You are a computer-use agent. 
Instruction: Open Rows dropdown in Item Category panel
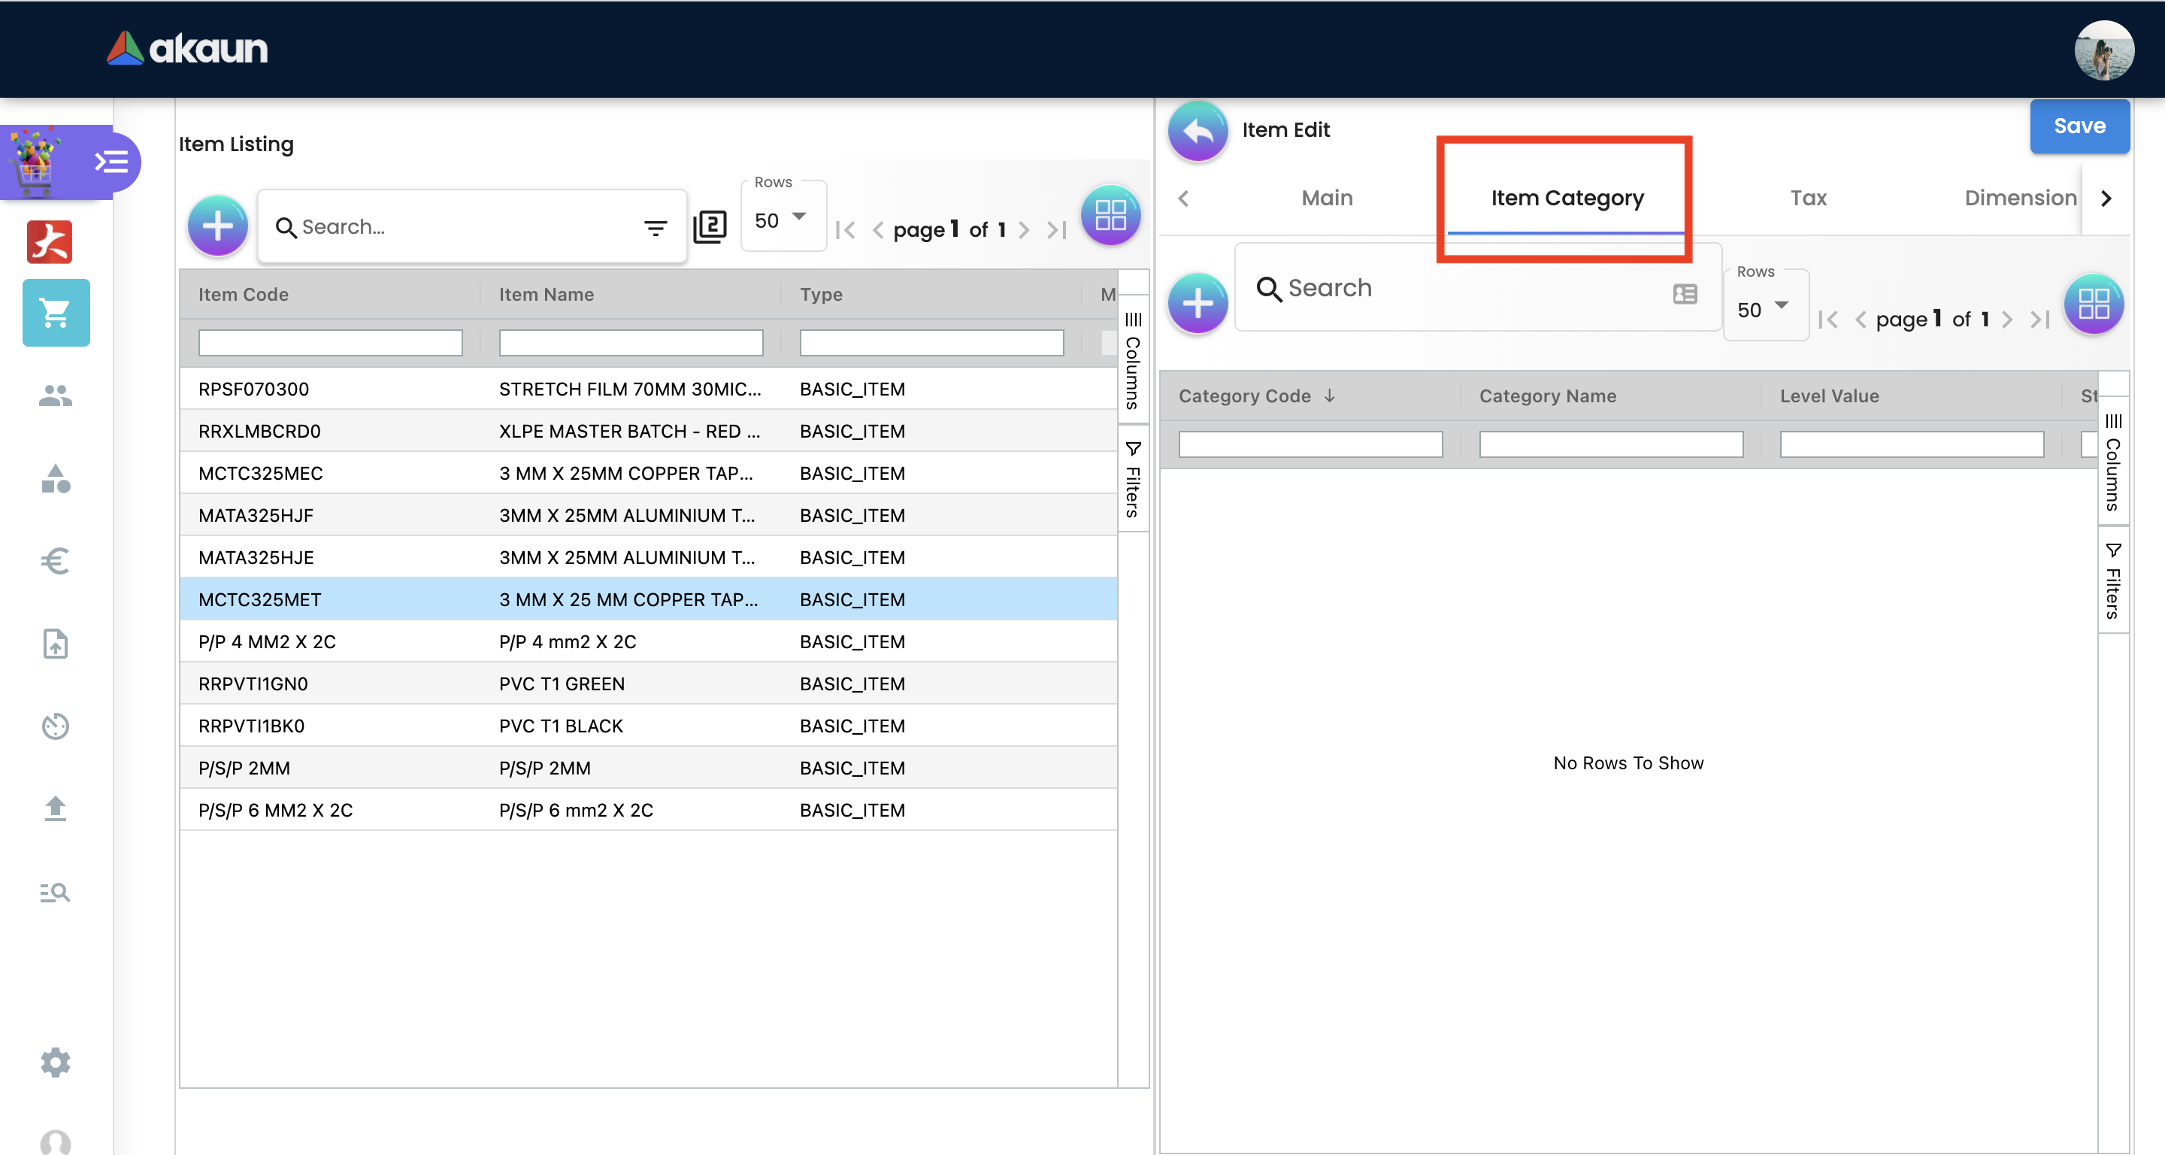coord(1764,309)
